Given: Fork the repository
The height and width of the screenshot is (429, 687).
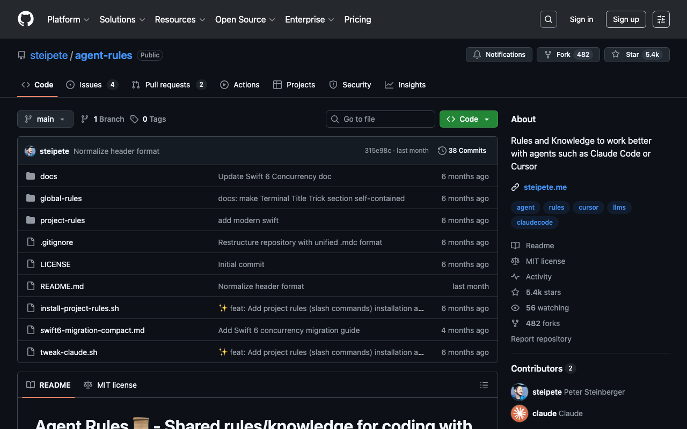Looking at the screenshot, I should coord(564,55).
